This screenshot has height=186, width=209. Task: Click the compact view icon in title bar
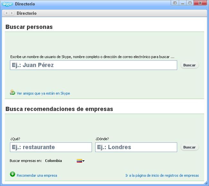(x=175, y=3)
